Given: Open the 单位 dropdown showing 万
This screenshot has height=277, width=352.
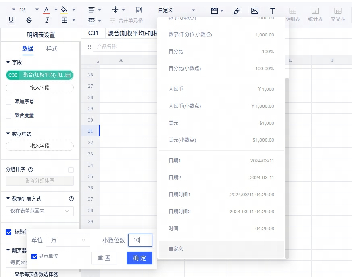Looking at the screenshot, I should pyautogui.click(x=68, y=240).
